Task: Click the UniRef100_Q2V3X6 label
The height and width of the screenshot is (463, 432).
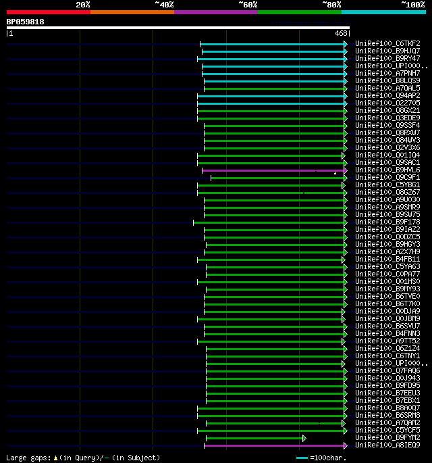Action: point(387,147)
